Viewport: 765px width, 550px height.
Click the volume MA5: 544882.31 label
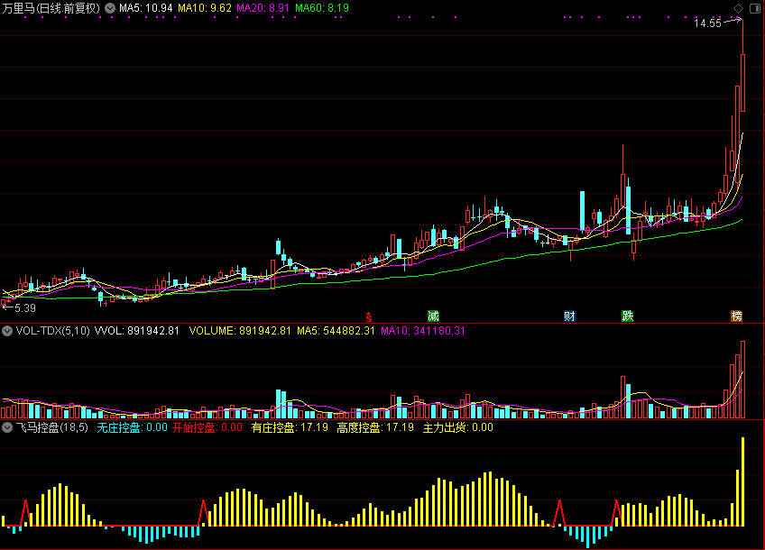336,331
